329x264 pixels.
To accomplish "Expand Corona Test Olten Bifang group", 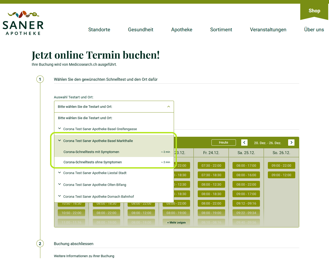I will (x=114, y=185).
